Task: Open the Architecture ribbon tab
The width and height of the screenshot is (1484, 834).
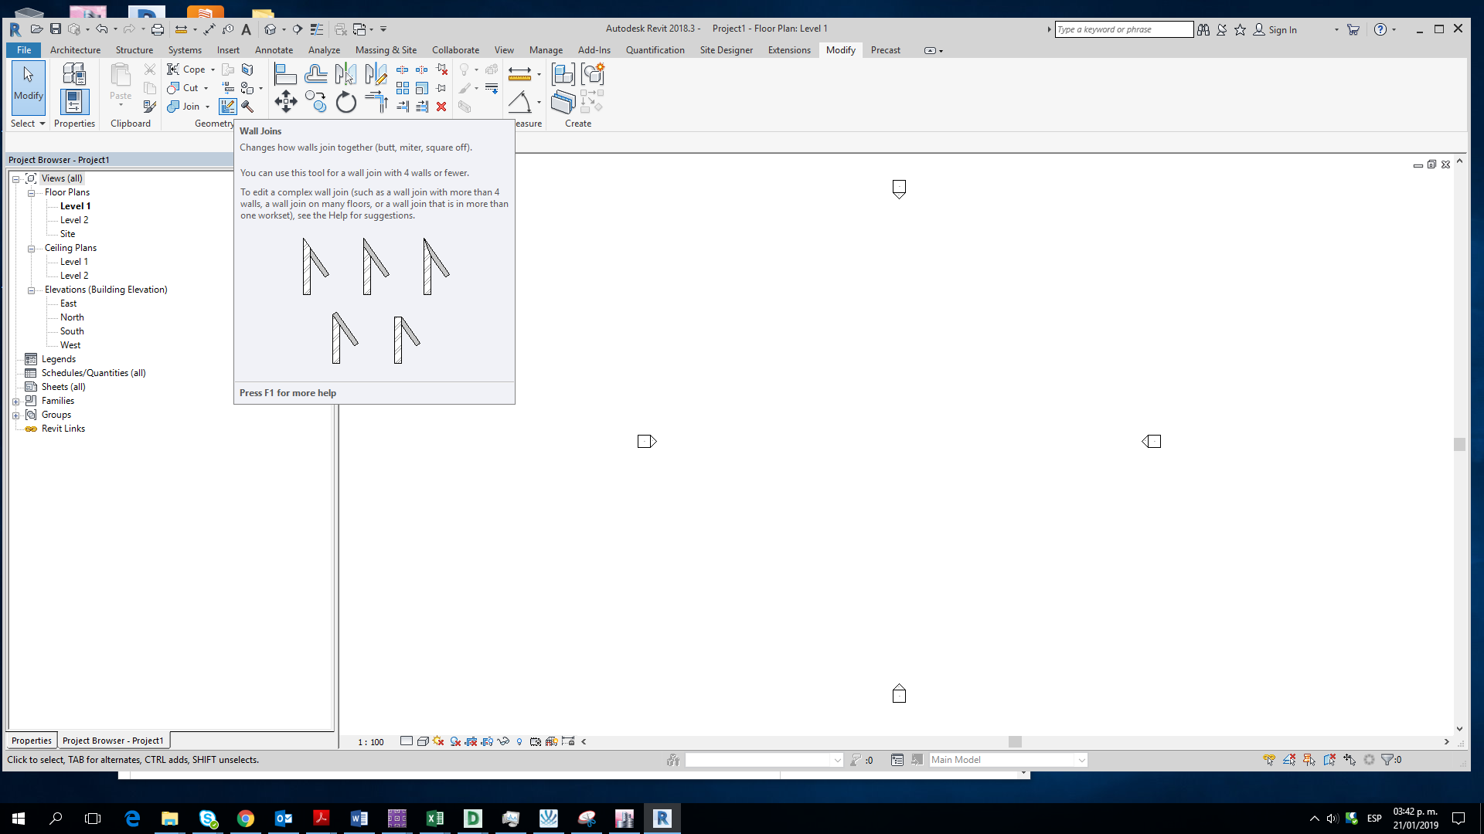Action: (75, 50)
